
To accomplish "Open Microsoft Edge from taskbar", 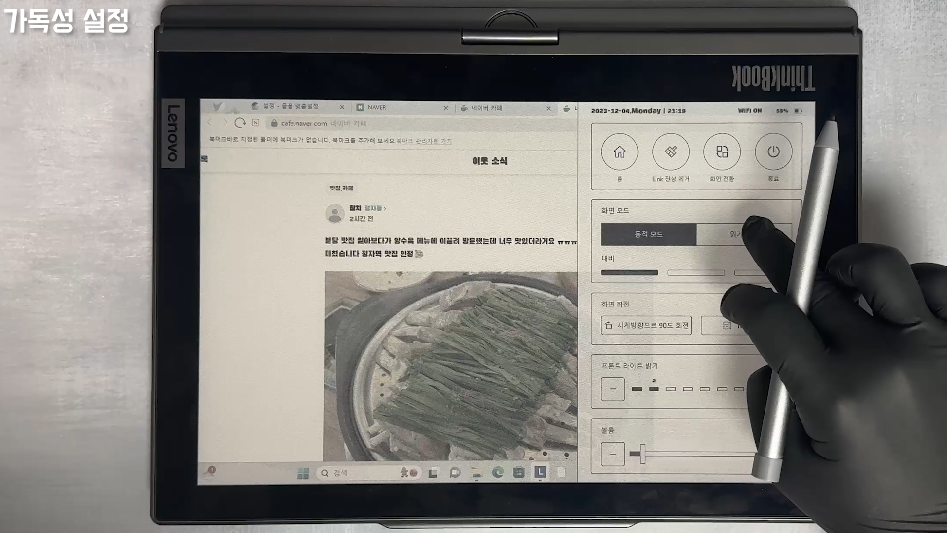I will (x=498, y=473).
